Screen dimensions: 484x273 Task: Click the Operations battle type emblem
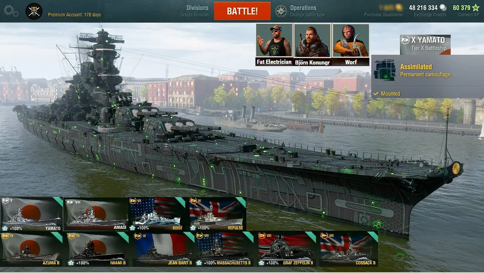pyautogui.click(x=281, y=11)
